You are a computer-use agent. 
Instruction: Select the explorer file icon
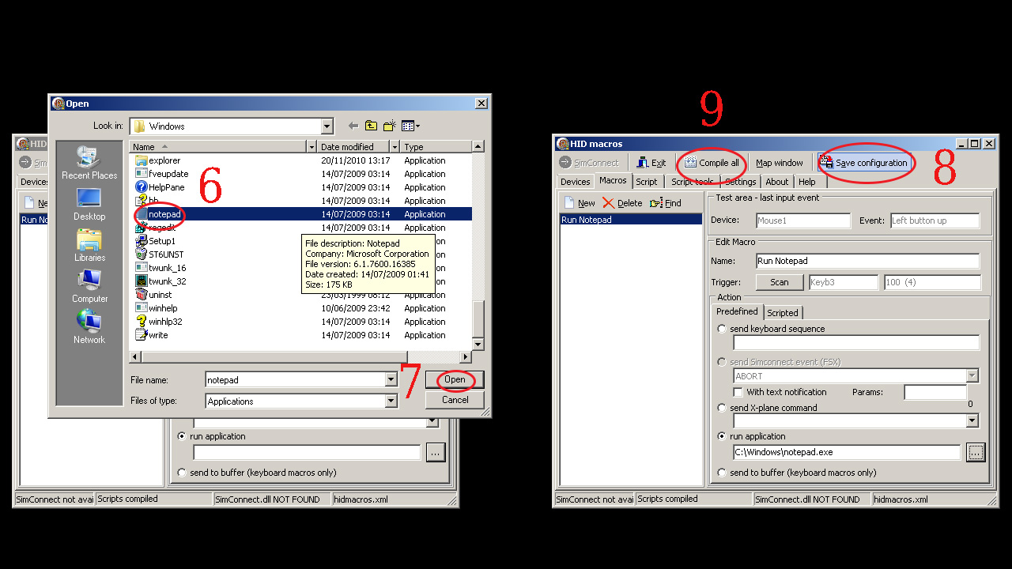(142, 160)
